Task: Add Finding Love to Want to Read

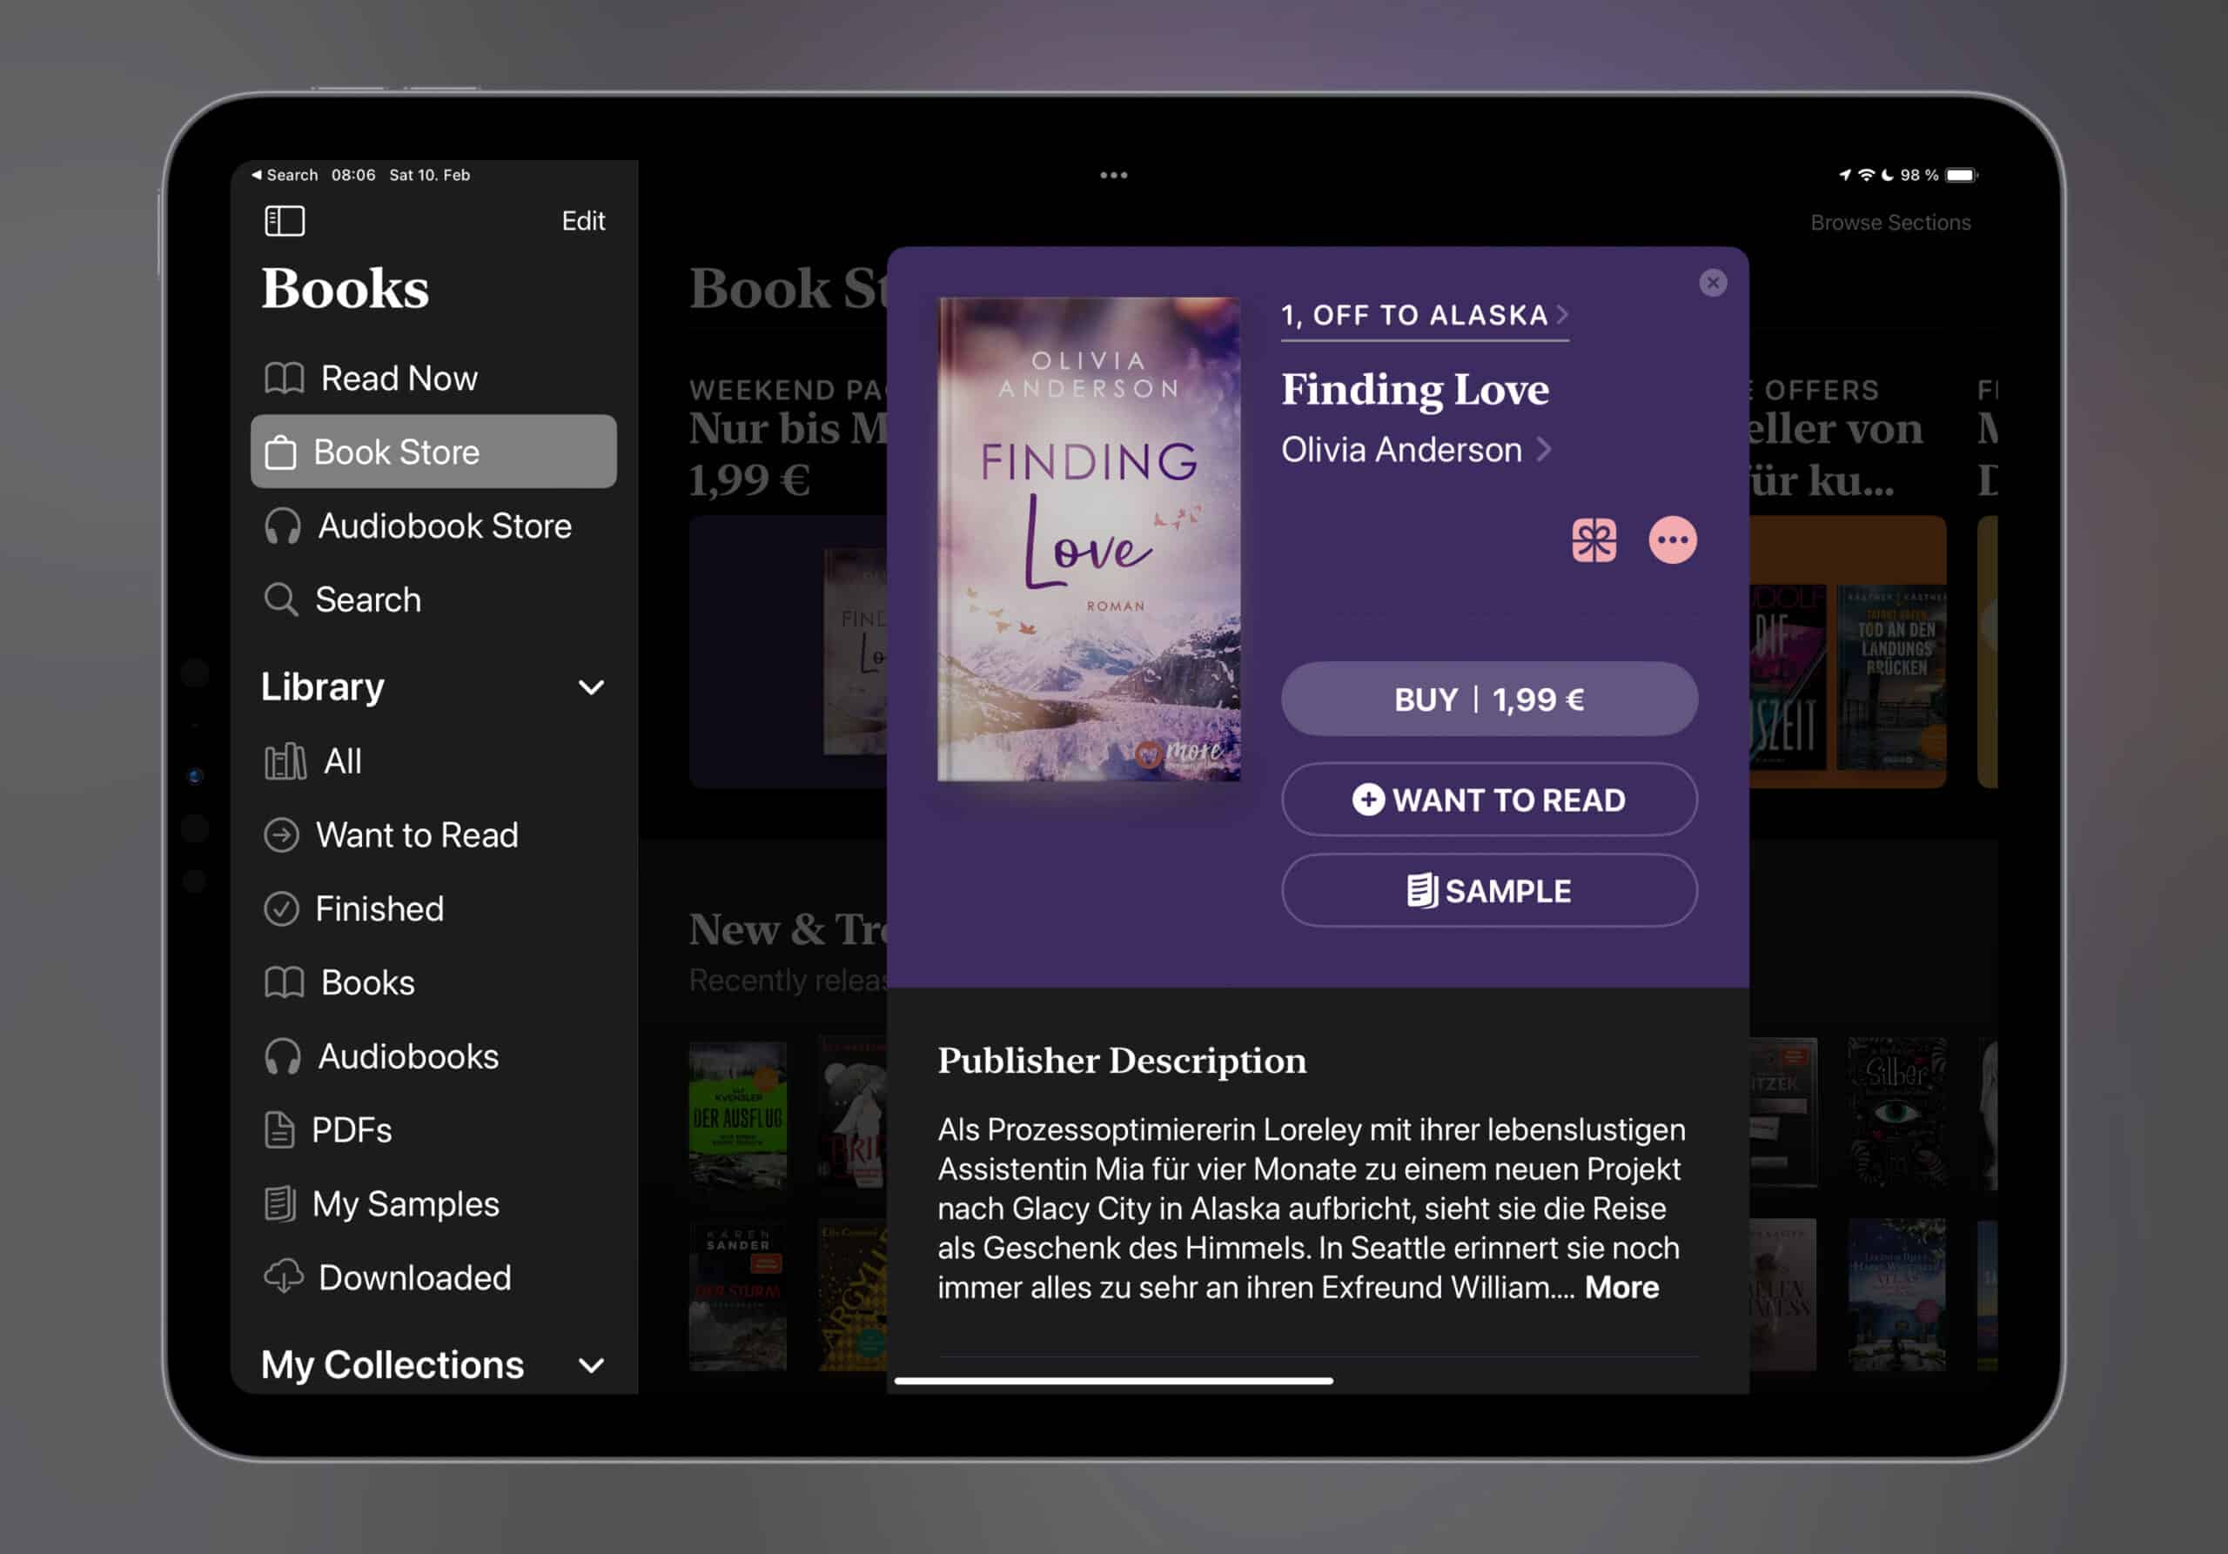Action: 1488,800
